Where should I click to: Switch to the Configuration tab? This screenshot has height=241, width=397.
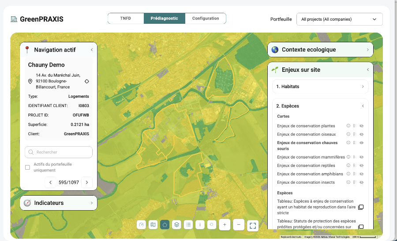tap(206, 19)
